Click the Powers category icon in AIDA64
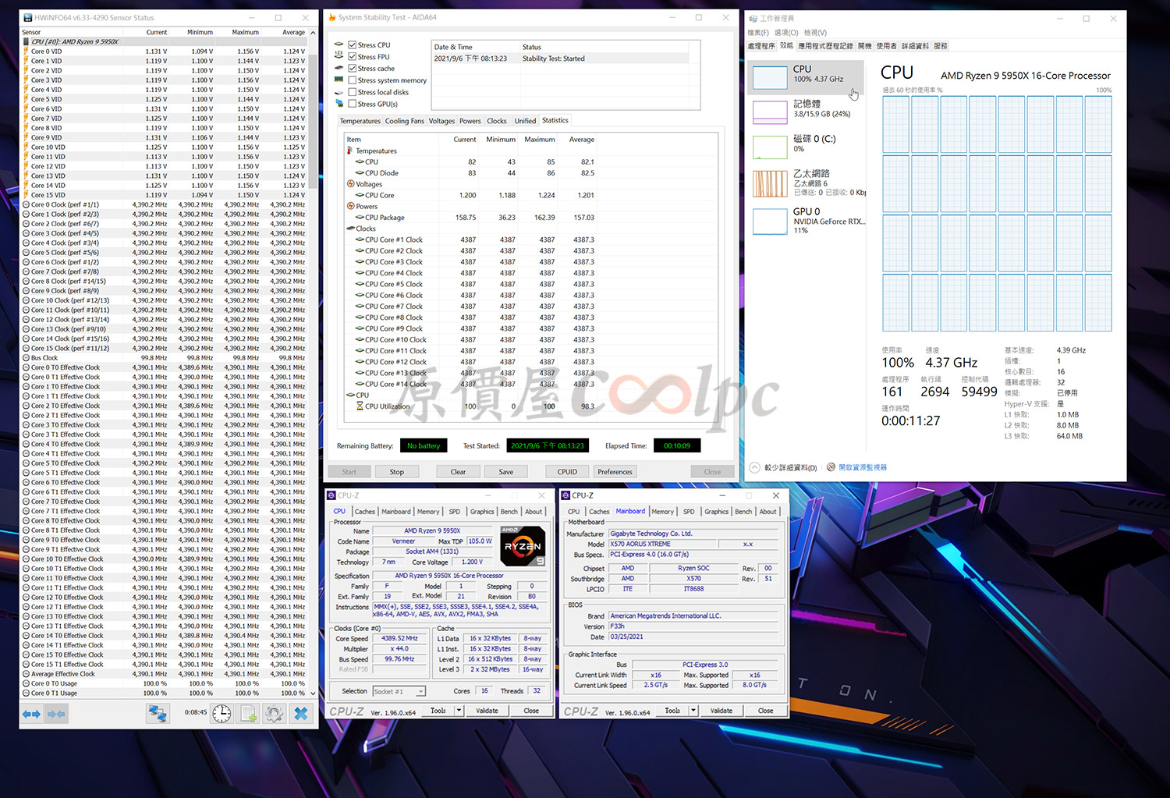 tap(351, 206)
